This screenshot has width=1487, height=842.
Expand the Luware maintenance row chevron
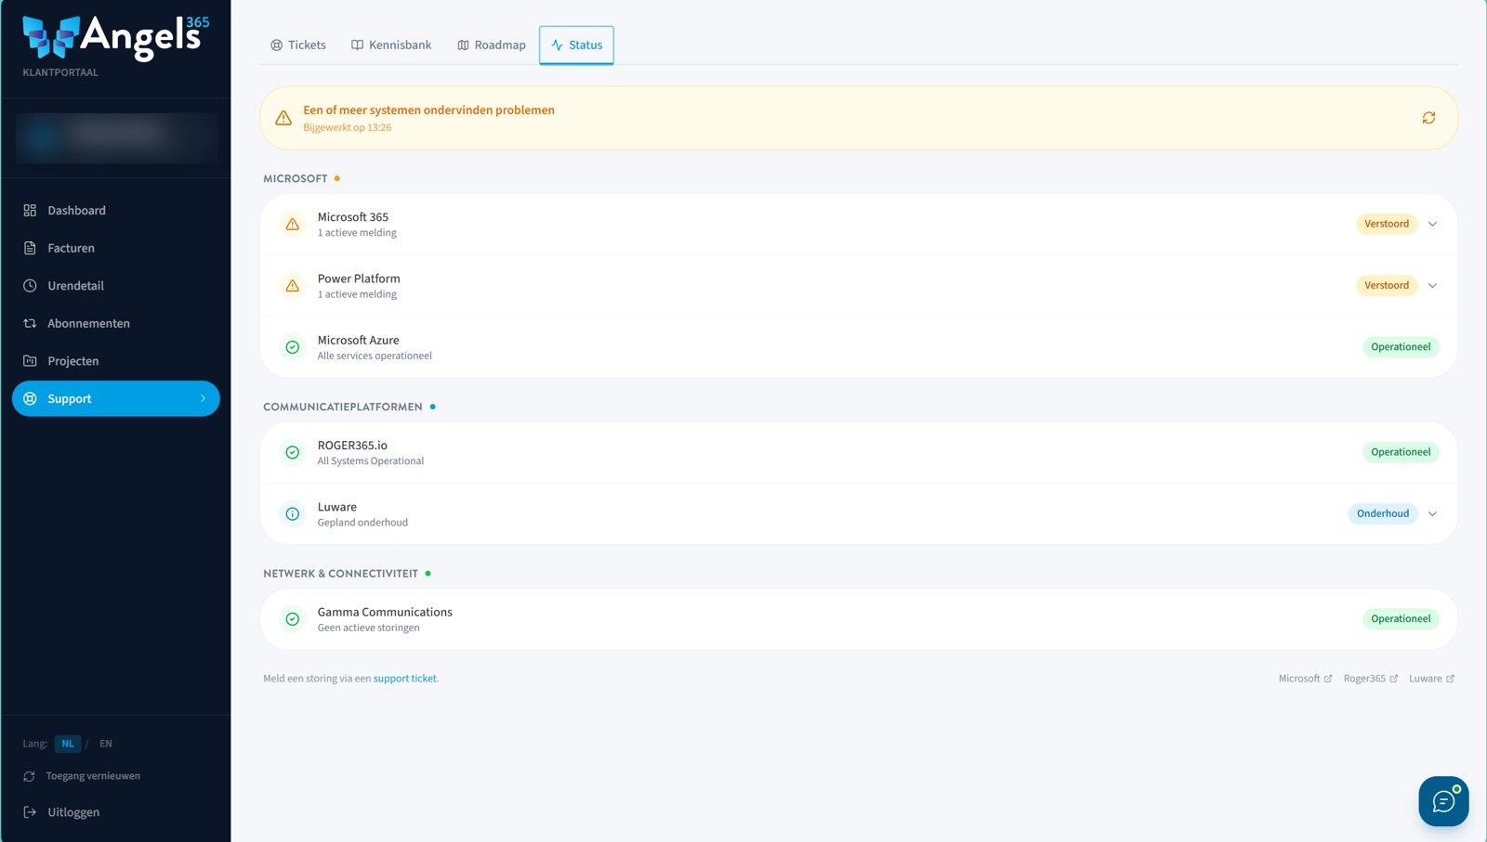click(x=1432, y=513)
